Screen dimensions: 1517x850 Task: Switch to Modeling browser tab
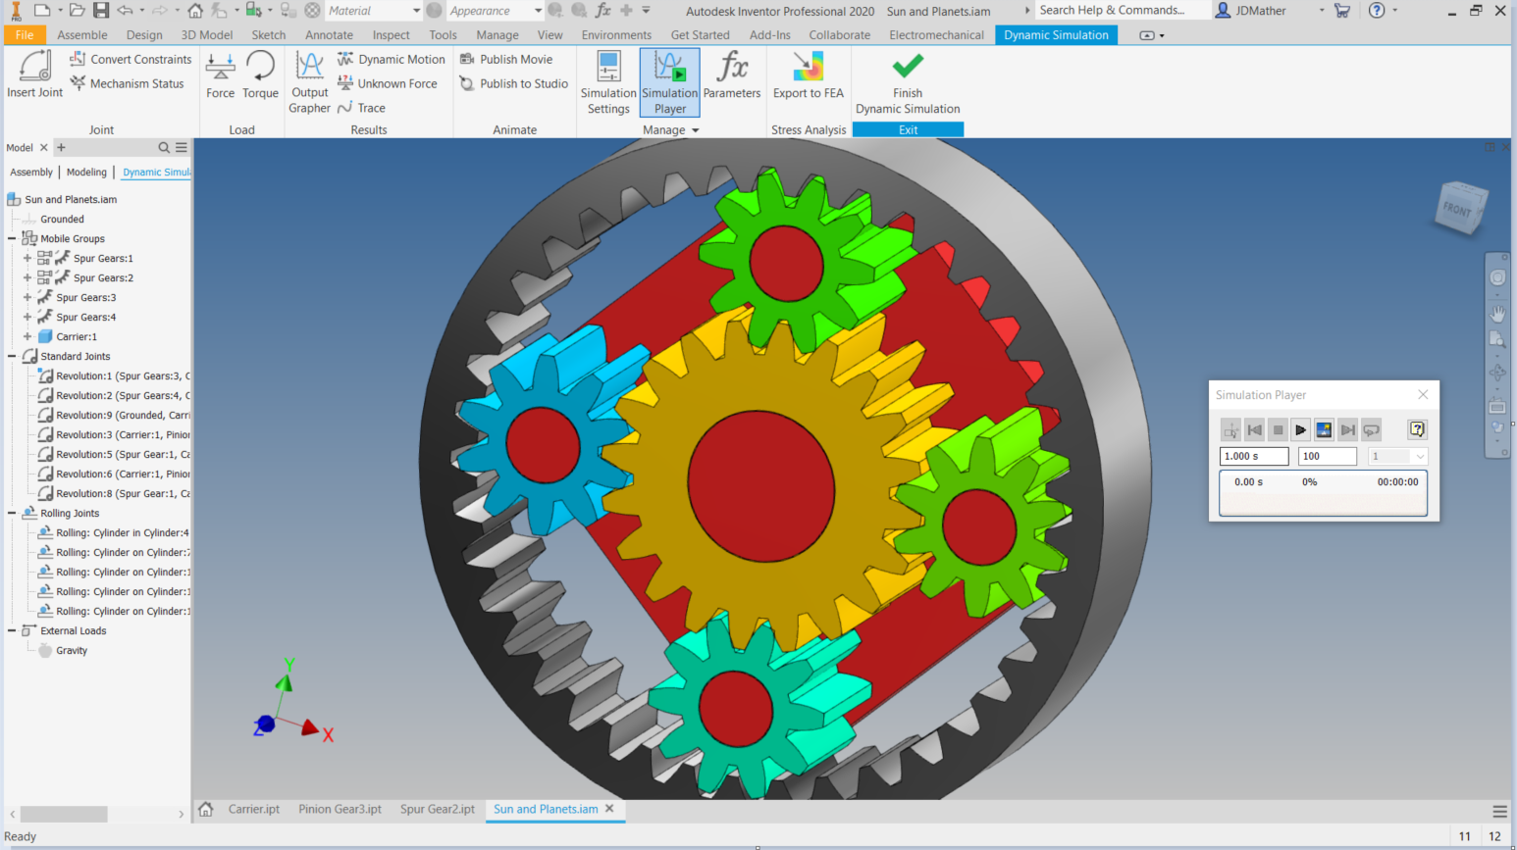click(x=86, y=173)
